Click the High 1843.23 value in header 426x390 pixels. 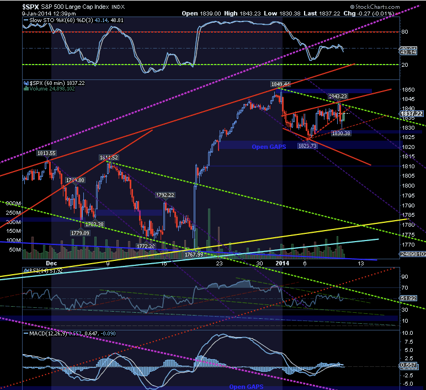point(242,14)
